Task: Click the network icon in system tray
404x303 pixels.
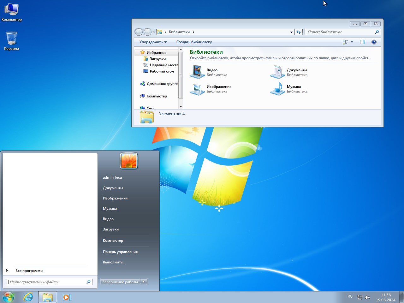Action: click(x=360, y=297)
